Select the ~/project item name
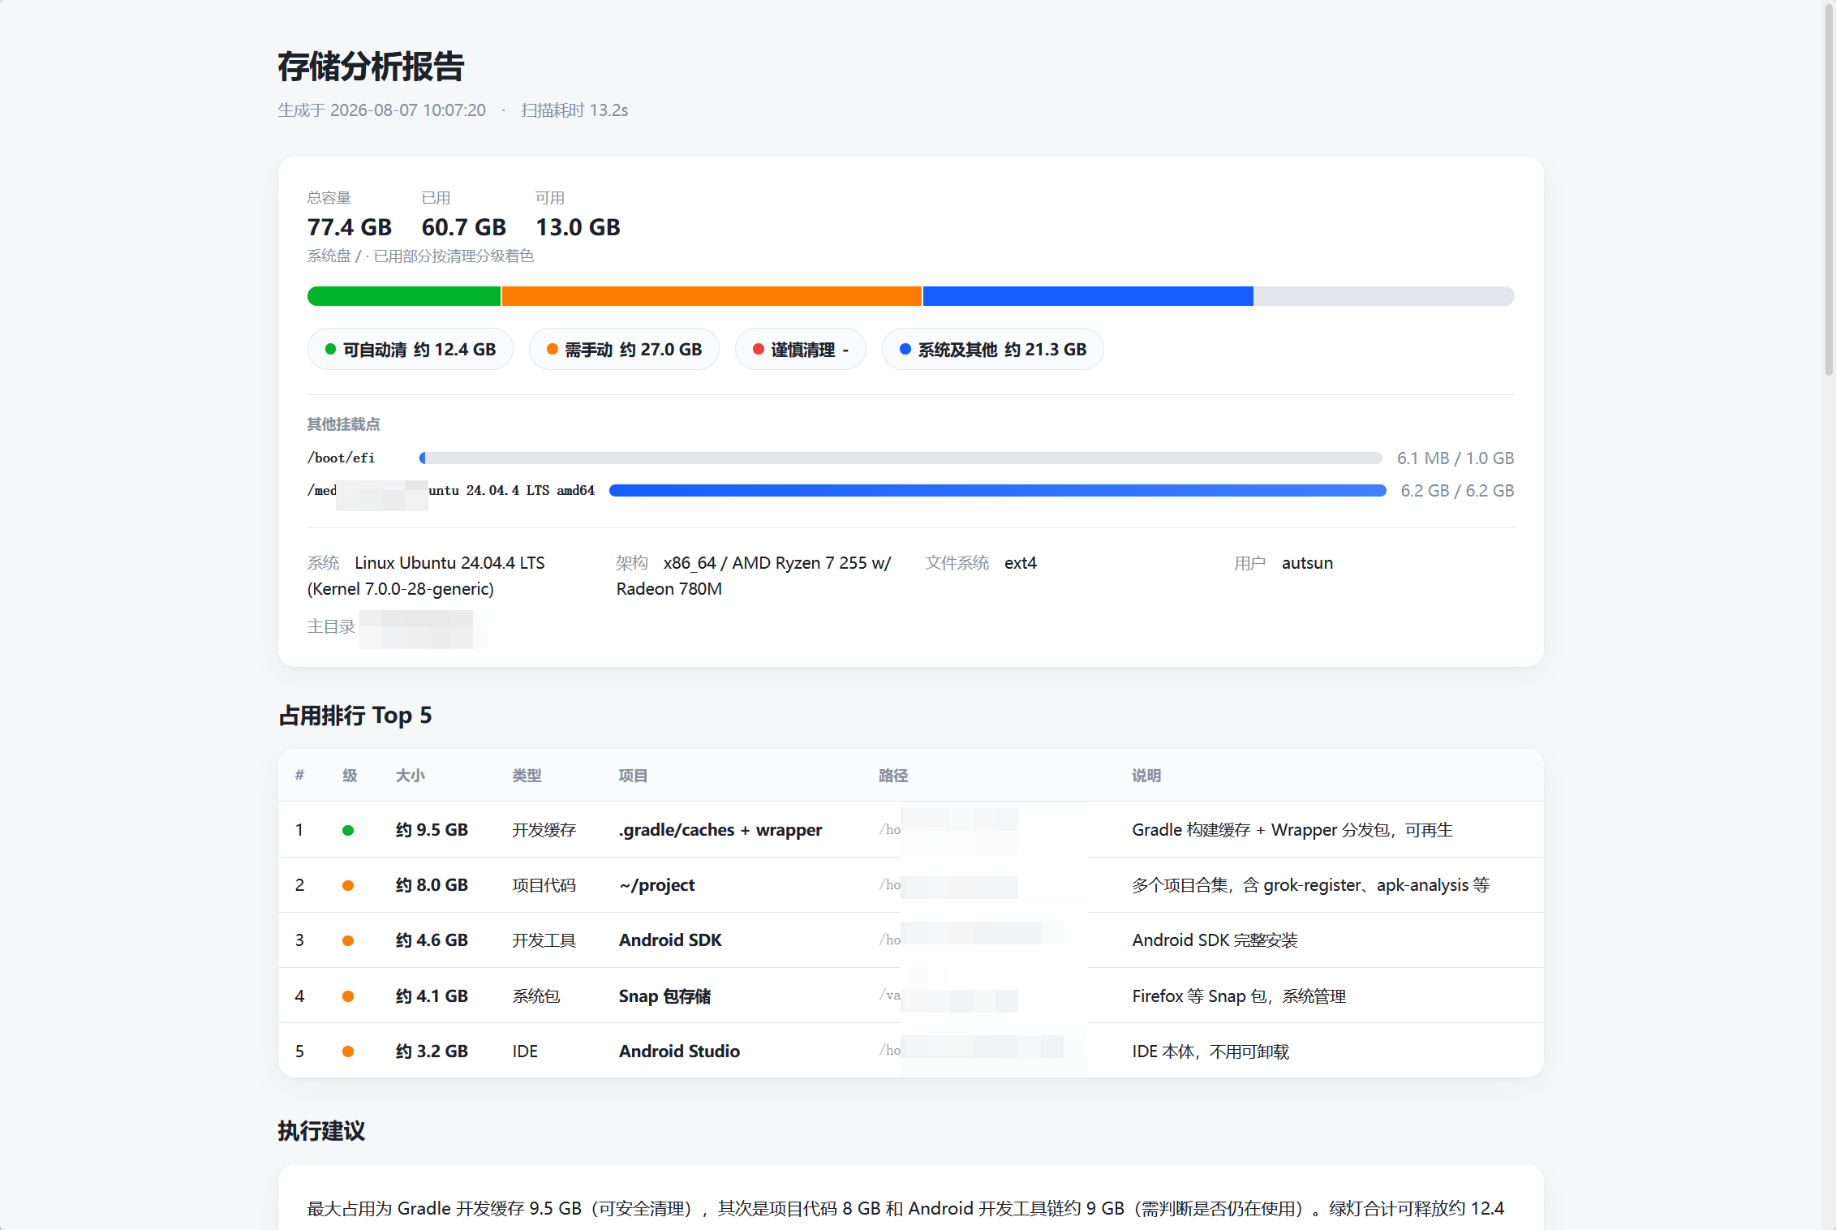Viewport: 1836px width, 1230px height. point(657,885)
